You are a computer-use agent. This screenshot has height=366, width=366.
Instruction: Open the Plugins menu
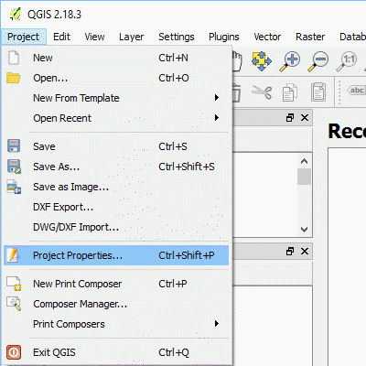coord(224,37)
